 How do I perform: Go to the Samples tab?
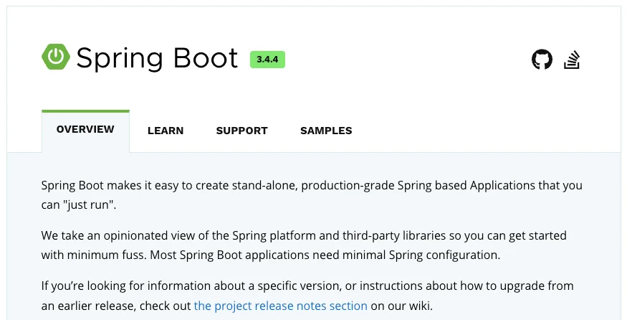tap(326, 131)
